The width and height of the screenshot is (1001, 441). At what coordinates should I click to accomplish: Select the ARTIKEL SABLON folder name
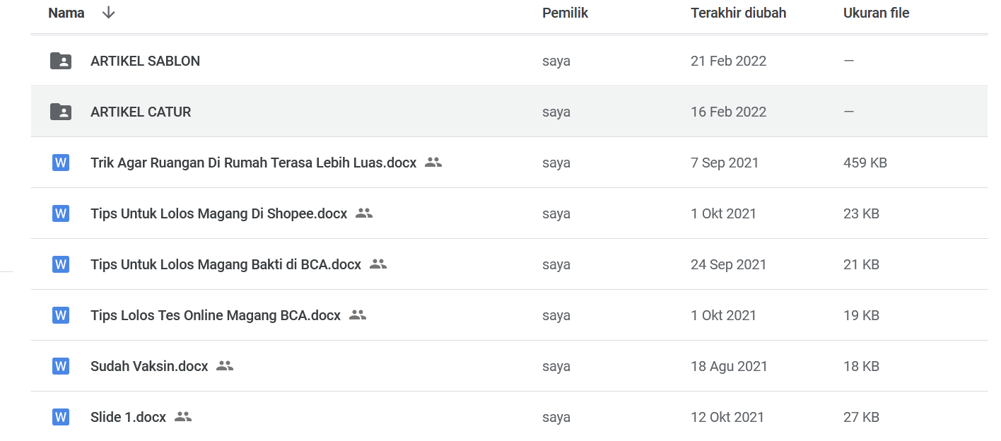(145, 61)
